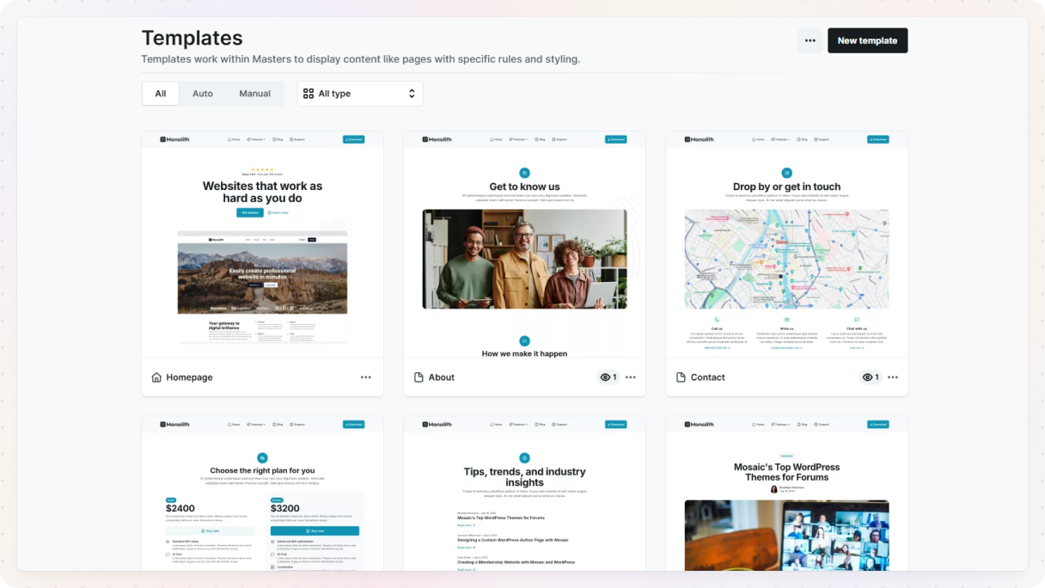Image resolution: width=1045 pixels, height=588 pixels.
Task: Click the page icon beside About
Action: pyautogui.click(x=419, y=377)
